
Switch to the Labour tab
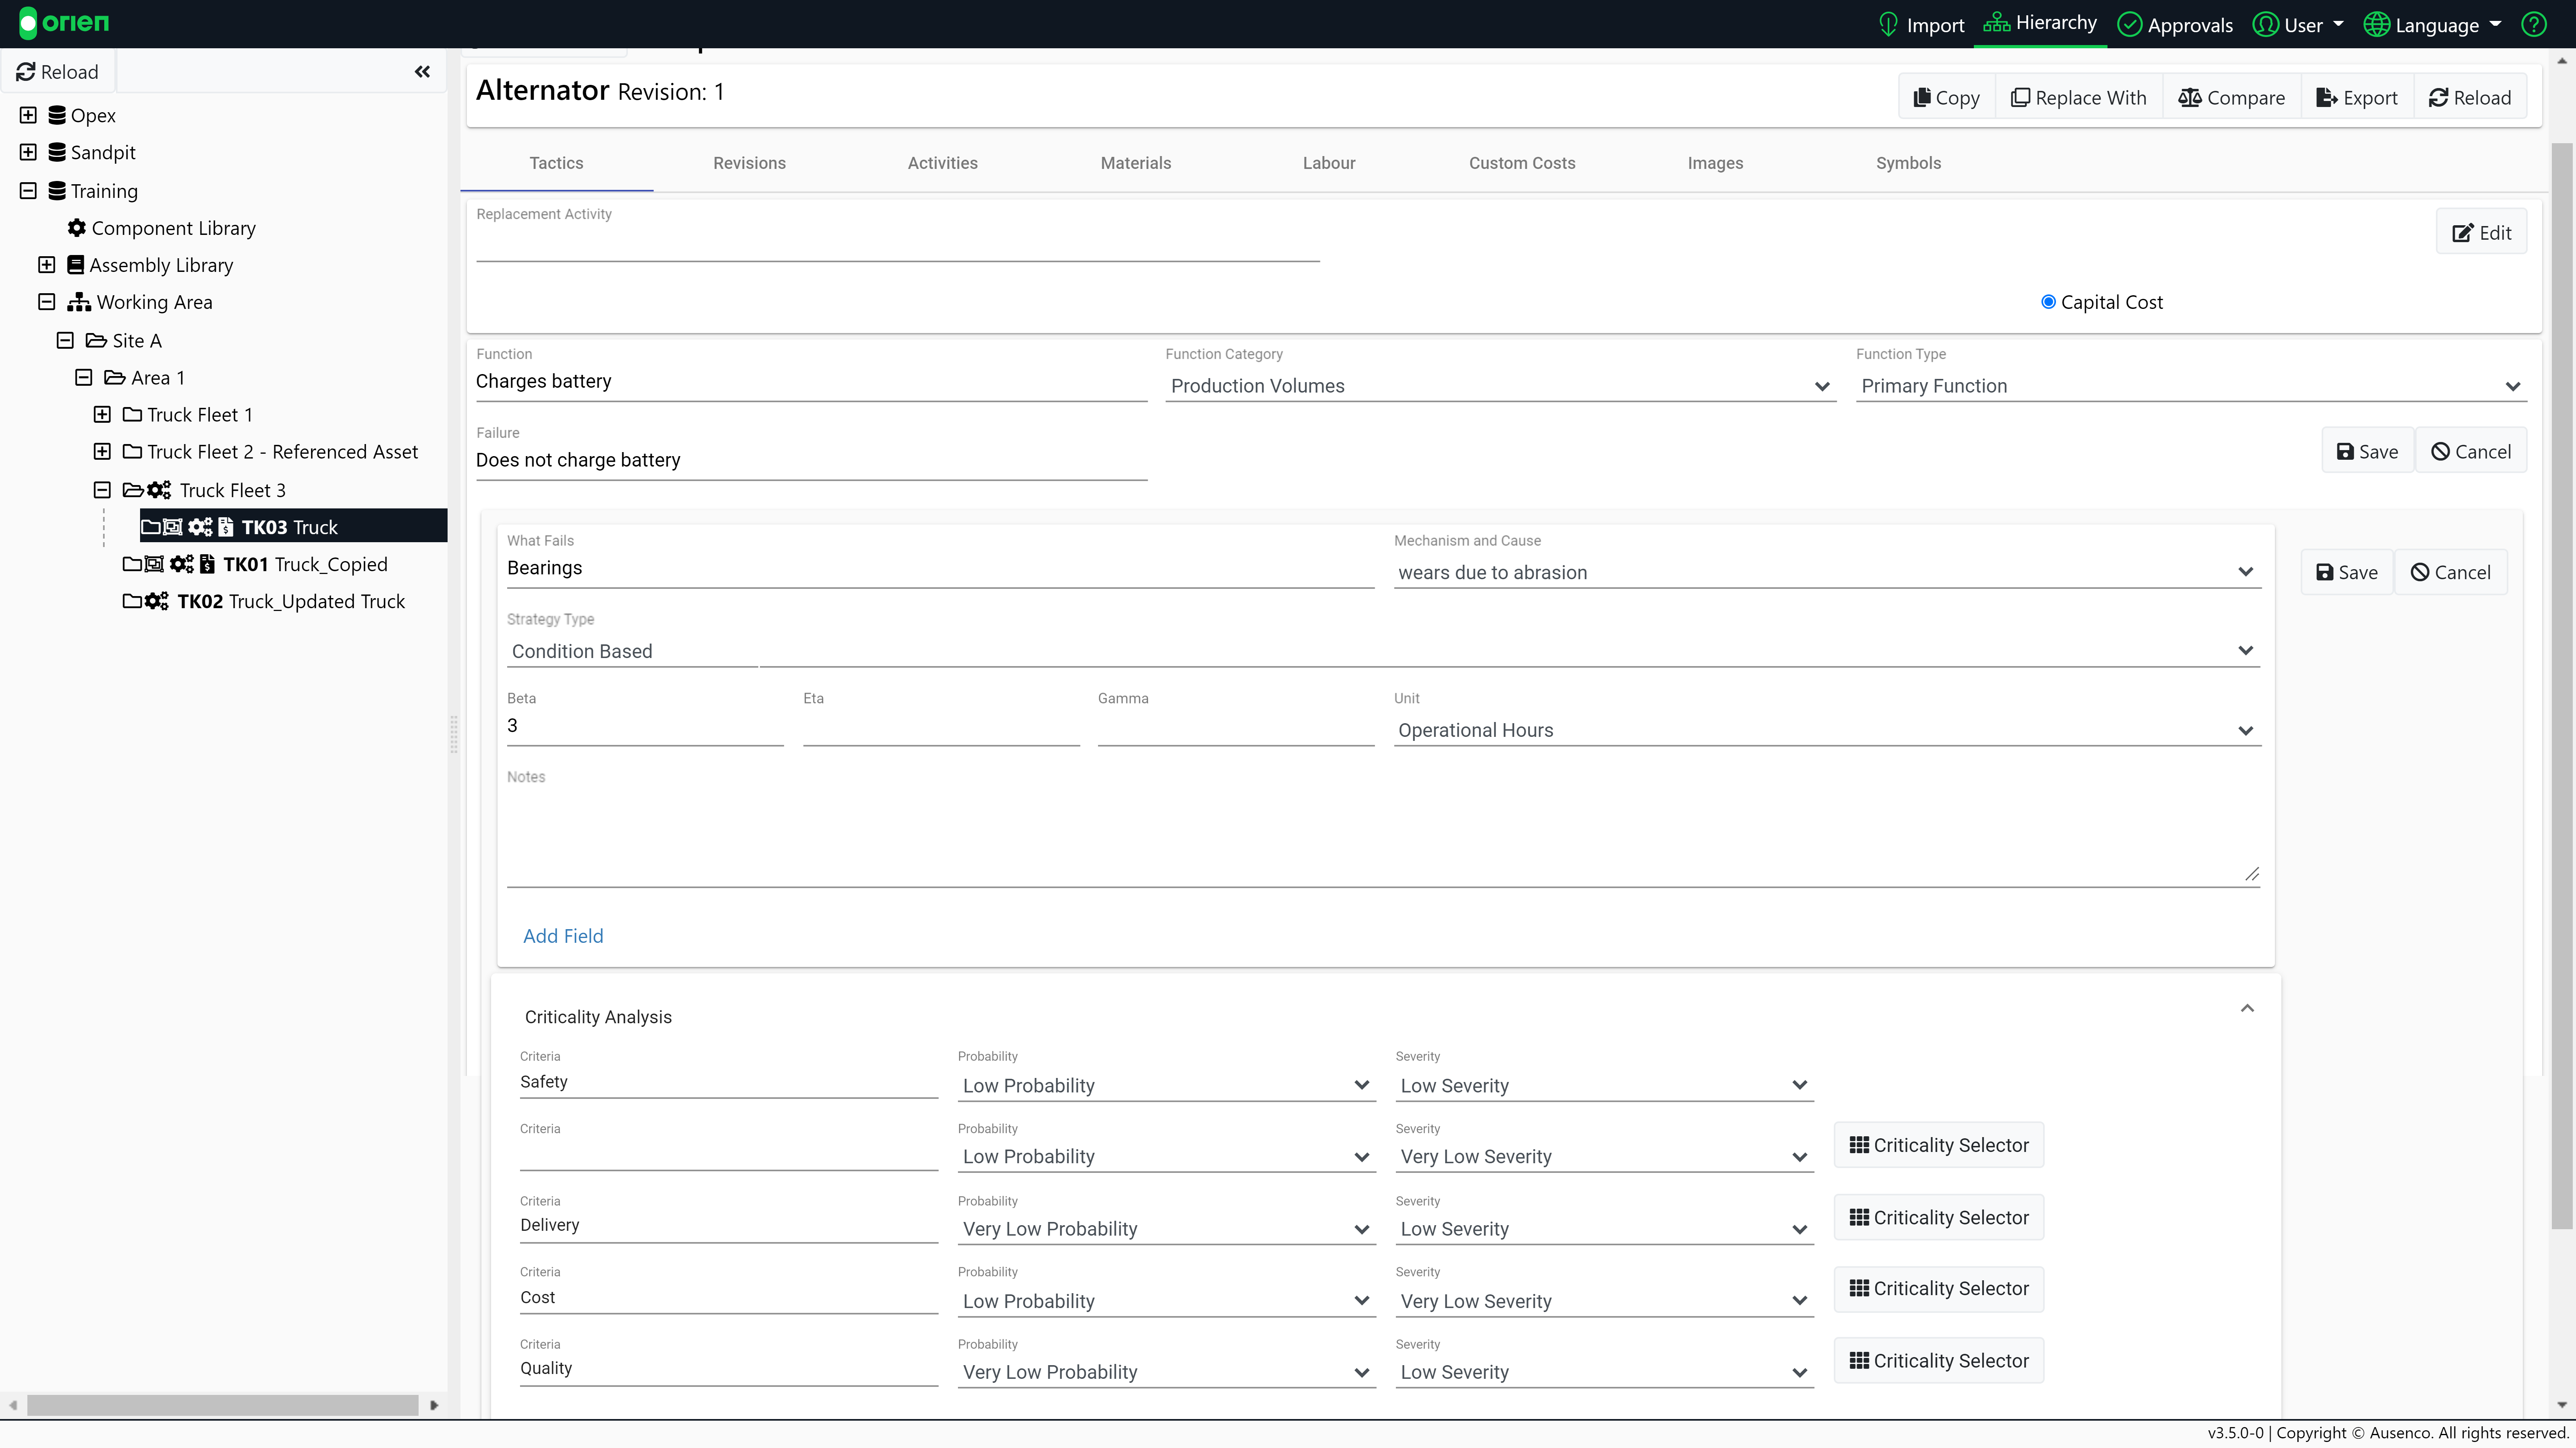pos(1329,163)
